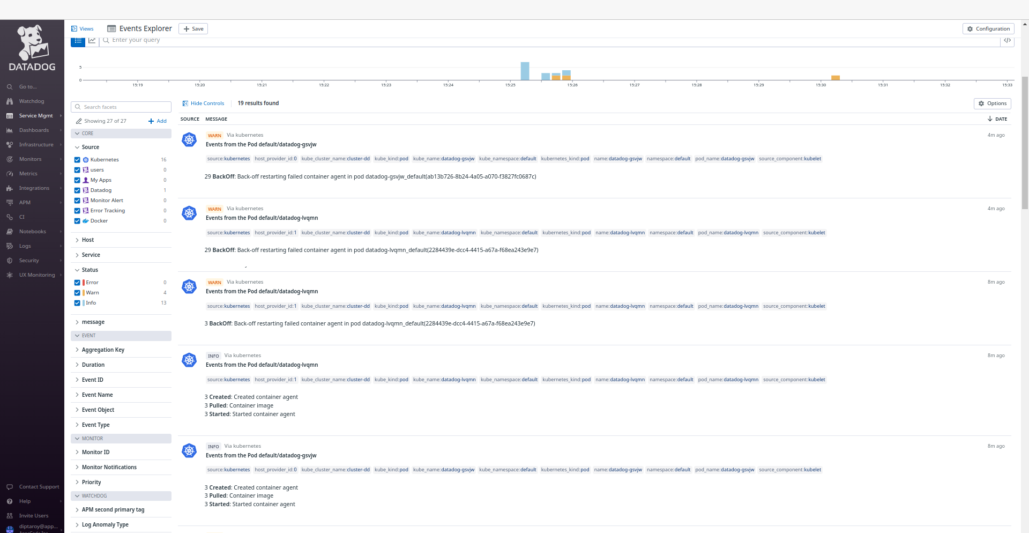1029x533 pixels.
Task: Uncheck the Kubernetes source facet
Action: tap(77, 159)
